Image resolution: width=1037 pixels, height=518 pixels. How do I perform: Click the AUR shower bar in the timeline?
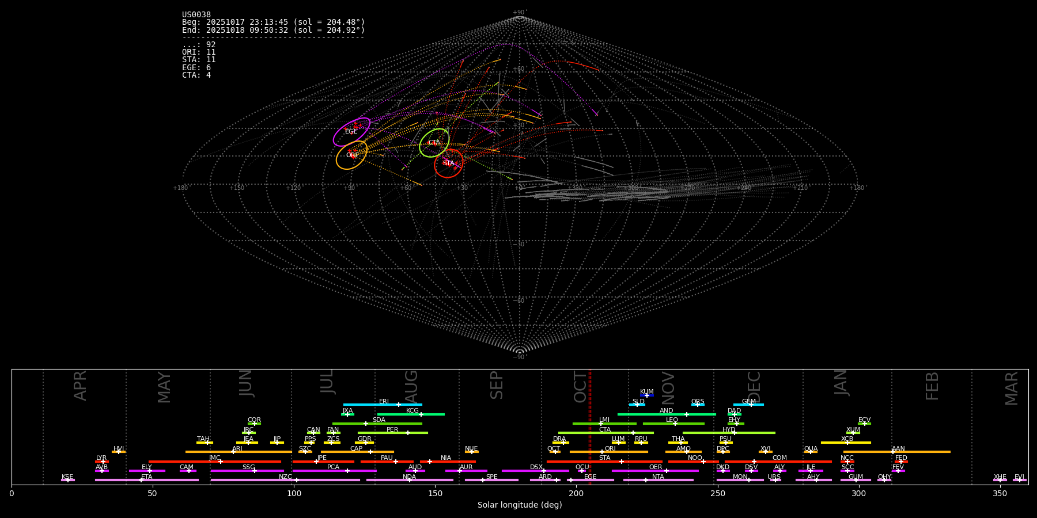[x=466, y=471]
